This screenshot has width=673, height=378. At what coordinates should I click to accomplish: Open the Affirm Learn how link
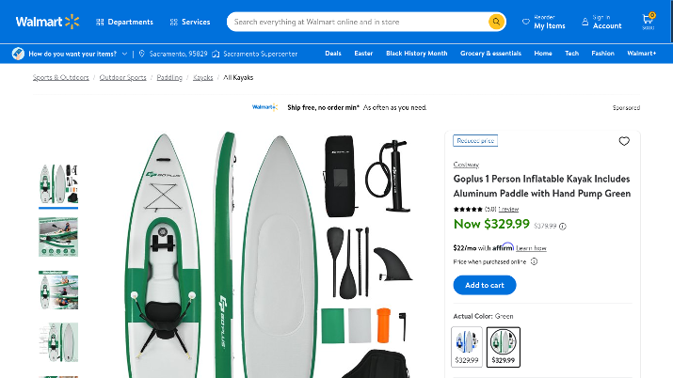[531, 248]
